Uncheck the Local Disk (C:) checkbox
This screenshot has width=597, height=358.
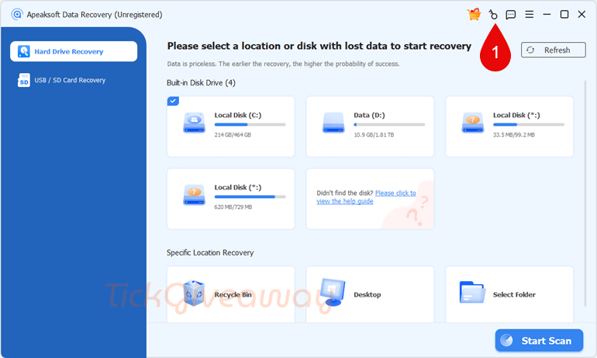173,101
